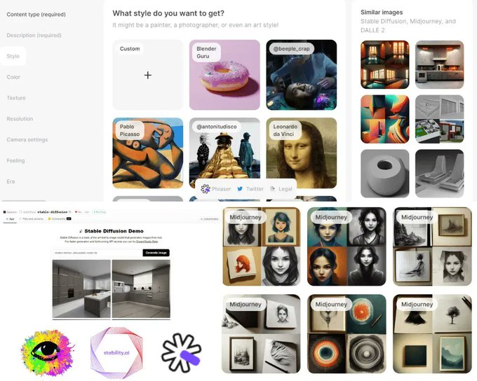Click the stability.ai hexagon logo
Screen dimensions: 477x381
click(116, 353)
